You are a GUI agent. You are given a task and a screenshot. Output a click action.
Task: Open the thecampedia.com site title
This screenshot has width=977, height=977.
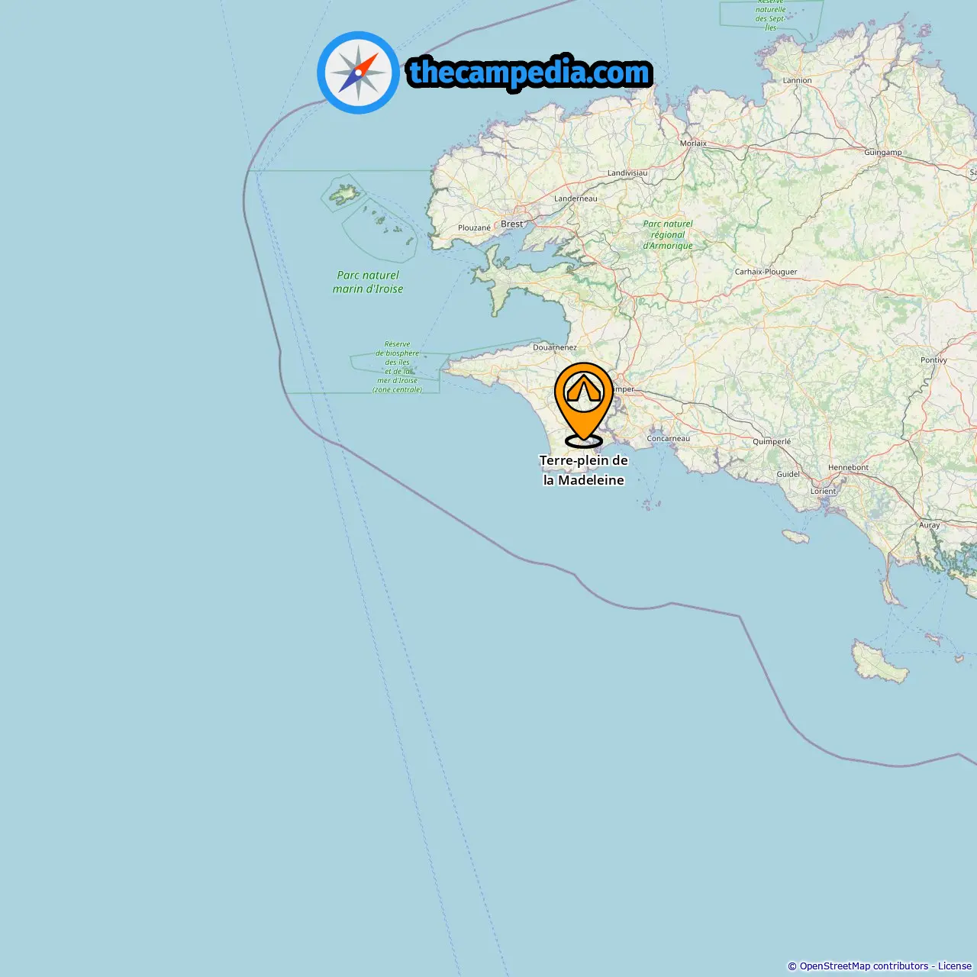530,73
